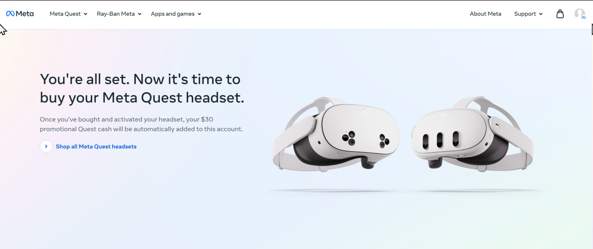
Task: Open the shopping bag cart
Action: click(x=560, y=14)
